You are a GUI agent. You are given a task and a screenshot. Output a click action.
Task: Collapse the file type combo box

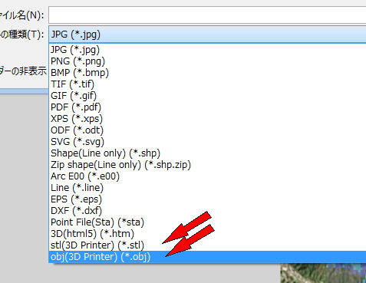pyautogui.click(x=207, y=35)
